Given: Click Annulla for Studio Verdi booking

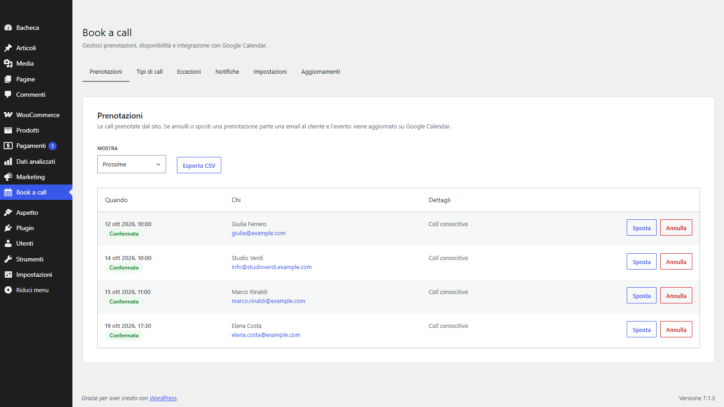Looking at the screenshot, I should (x=676, y=261).
